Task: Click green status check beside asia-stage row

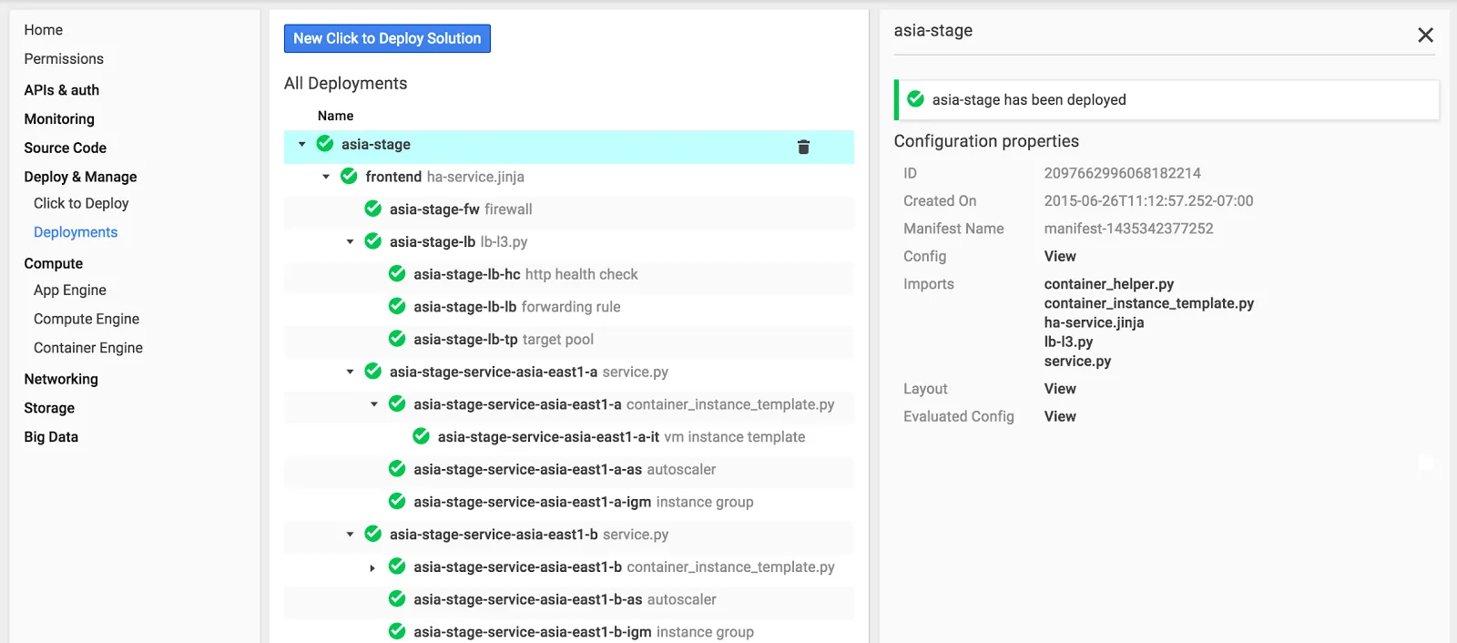Action: tap(325, 144)
